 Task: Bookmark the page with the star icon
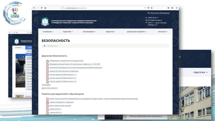(152, 8)
